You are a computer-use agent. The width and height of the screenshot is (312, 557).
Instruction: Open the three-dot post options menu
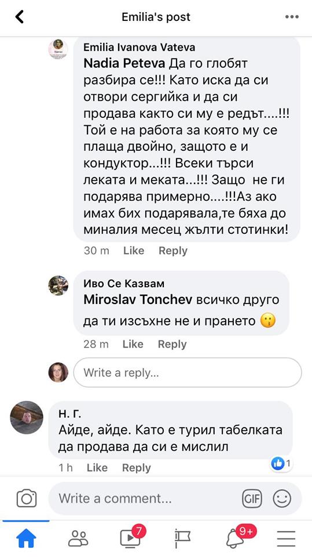tap(292, 17)
